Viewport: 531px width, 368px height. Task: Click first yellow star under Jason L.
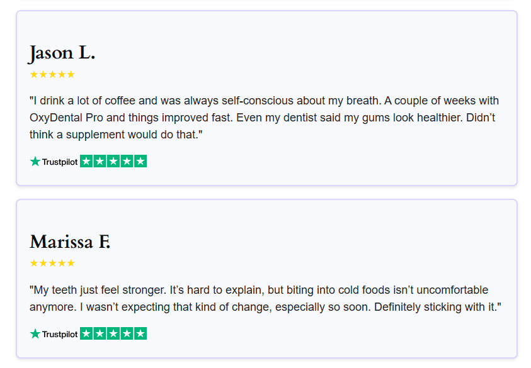pos(34,74)
